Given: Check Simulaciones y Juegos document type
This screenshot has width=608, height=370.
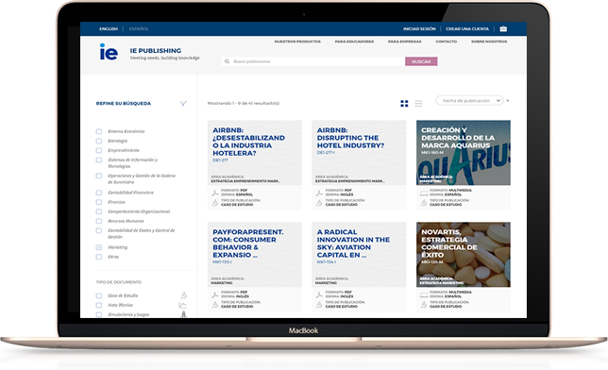Looking at the screenshot, I should [99, 314].
